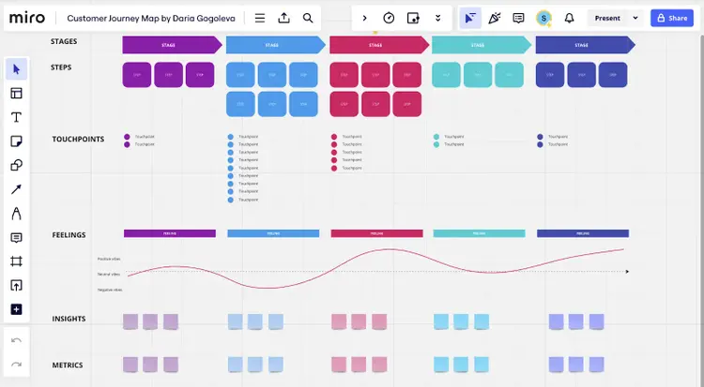Choose the Select cursor tool
The image size is (704, 387).
[x=17, y=69]
